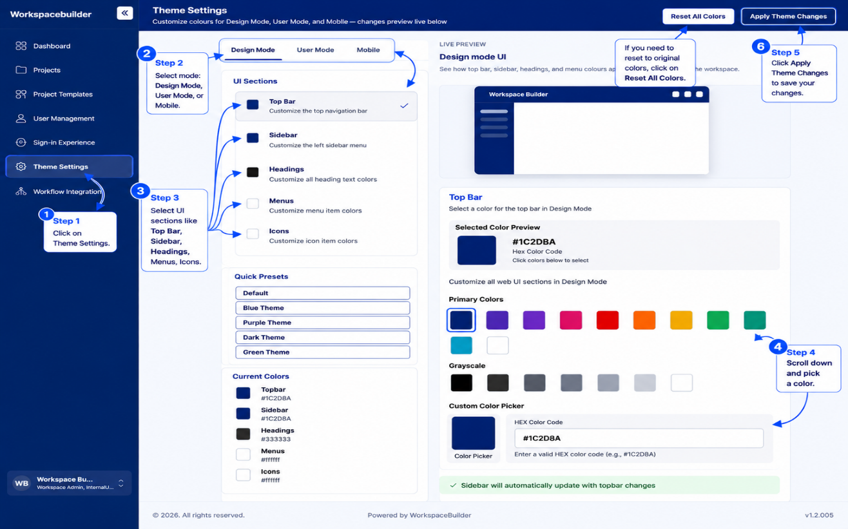Pick the cyan primary color swatch
Image resolution: width=848 pixels, height=529 pixels.
[461, 345]
